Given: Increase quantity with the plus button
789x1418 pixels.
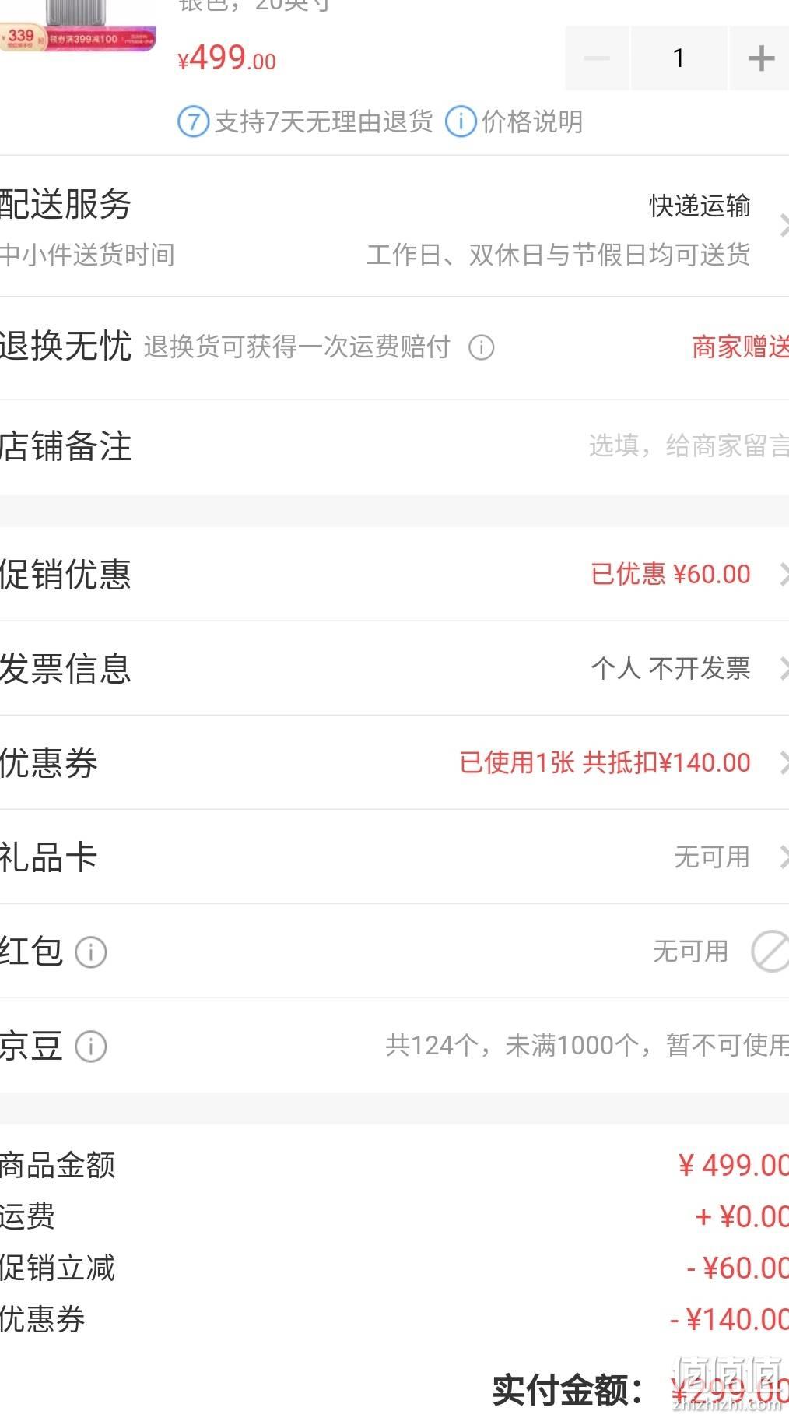Looking at the screenshot, I should [760, 58].
